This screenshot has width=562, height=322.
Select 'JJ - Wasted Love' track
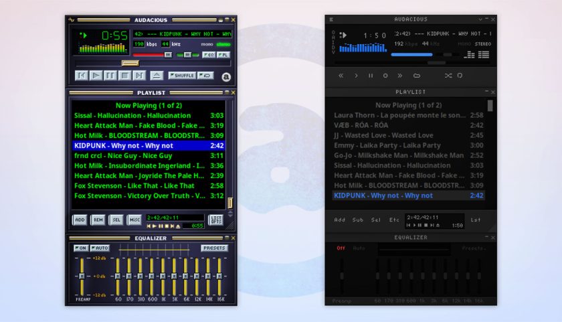(x=409, y=135)
